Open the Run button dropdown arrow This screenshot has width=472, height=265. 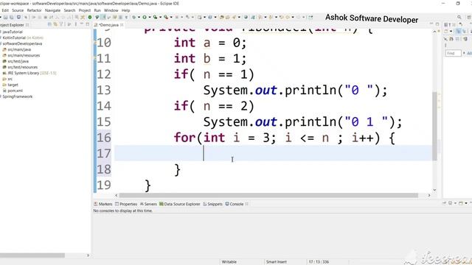pos(149,18)
